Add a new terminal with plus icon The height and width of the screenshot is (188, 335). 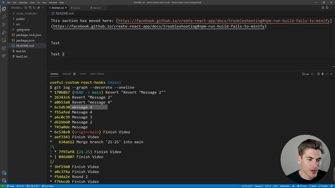pyautogui.click(x=312, y=74)
